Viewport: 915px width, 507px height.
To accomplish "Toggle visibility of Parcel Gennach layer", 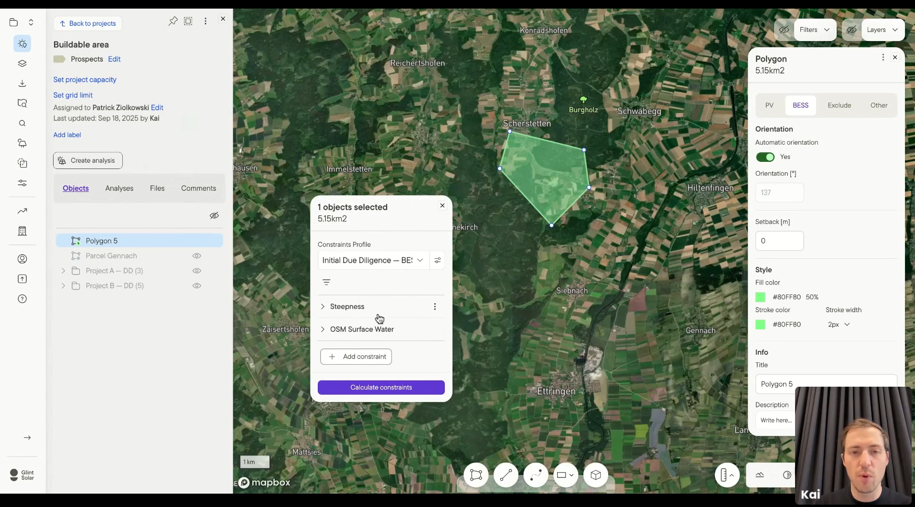I will coord(197,256).
